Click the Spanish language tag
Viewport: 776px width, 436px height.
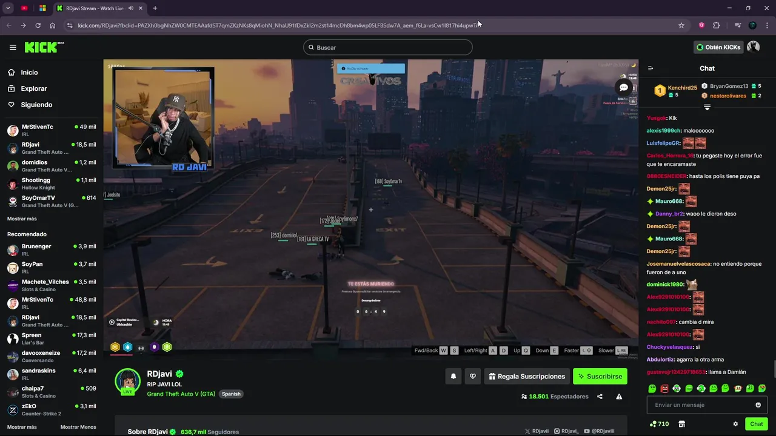pyautogui.click(x=231, y=394)
